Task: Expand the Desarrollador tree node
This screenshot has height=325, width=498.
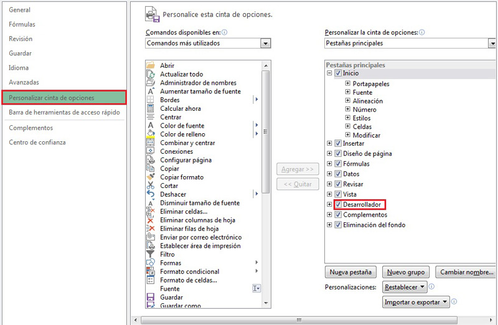Action: 329,204
